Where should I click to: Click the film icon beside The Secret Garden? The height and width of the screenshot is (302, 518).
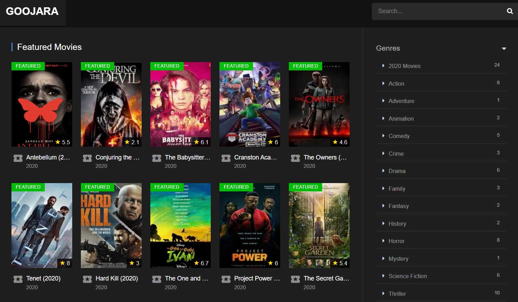click(295, 279)
